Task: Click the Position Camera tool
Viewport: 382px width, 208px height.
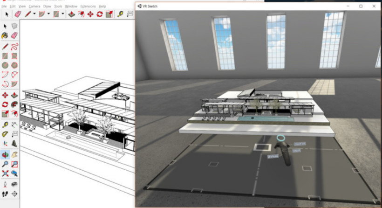Action: pos(5,184)
